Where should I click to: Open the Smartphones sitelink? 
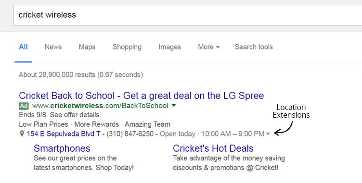[x=62, y=148]
